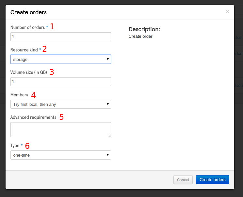Click the Create orders dialog title

coord(28,12)
